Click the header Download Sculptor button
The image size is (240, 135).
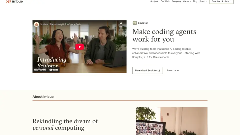221,1
